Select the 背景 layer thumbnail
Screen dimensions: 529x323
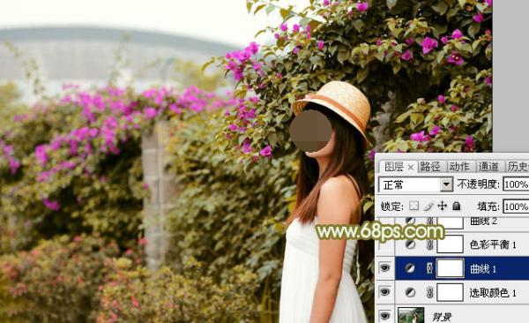coord(411,315)
